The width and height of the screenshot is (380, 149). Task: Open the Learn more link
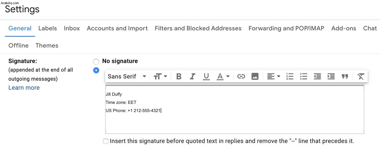(24, 88)
